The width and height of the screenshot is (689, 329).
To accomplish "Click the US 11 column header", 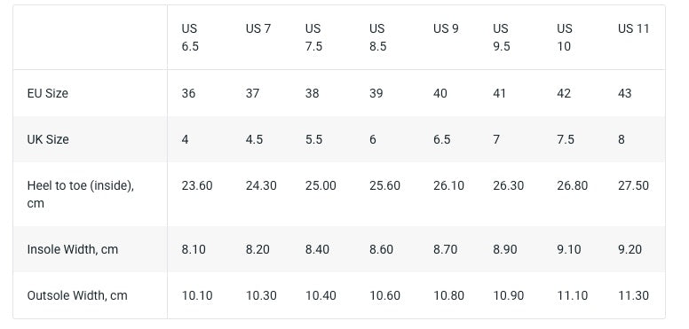I will tap(633, 28).
